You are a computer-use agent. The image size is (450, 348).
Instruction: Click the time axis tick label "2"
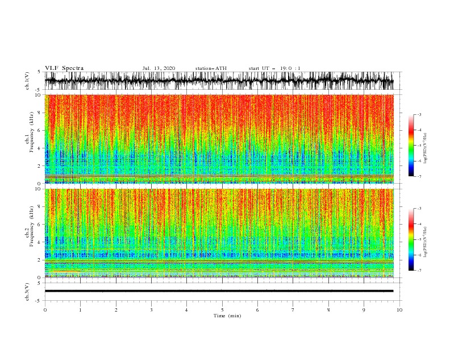[116, 310]
